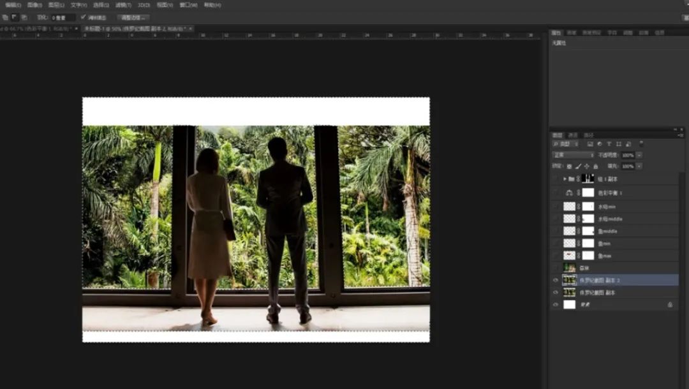
Task: Open the 图层 menu
Action: click(56, 5)
